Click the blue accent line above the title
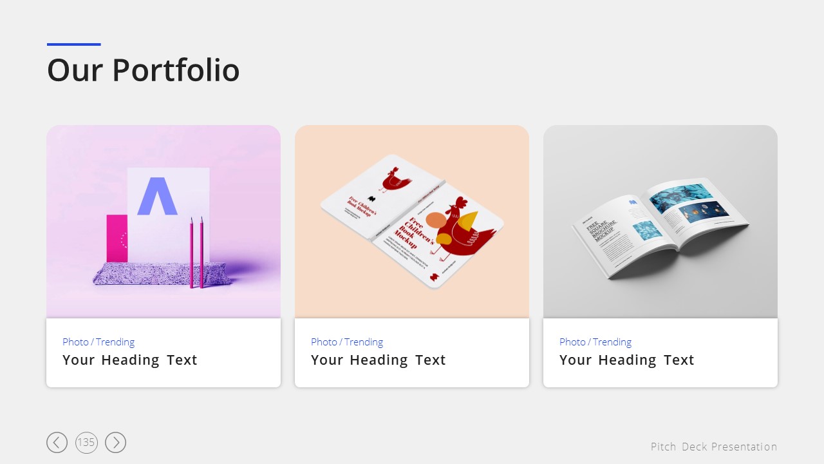824x464 pixels. (74, 44)
